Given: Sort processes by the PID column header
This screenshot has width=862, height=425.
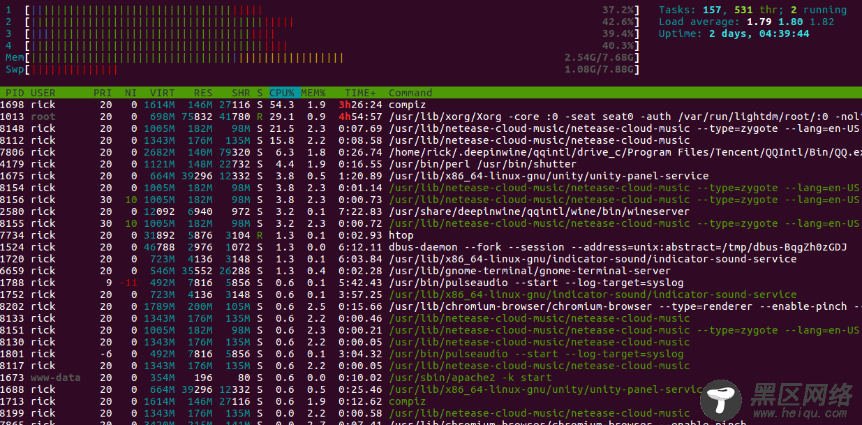Looking at the screenshot, I should 16,93.
